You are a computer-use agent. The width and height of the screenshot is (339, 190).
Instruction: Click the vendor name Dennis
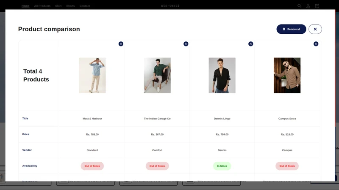pyautogui.click(x=222, y=150)
